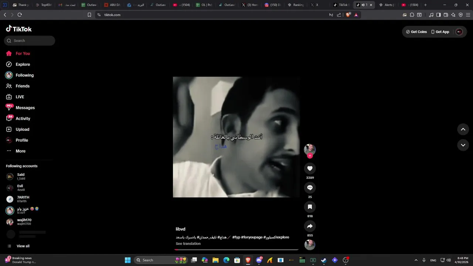Go to the previous video arrow
The width and height of the screenshot is (473, 266).
click(x=463, y=129)
